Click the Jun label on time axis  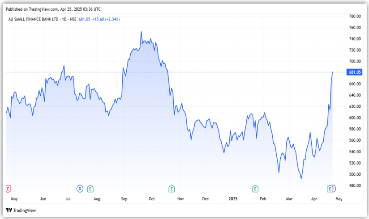(43, 198)
